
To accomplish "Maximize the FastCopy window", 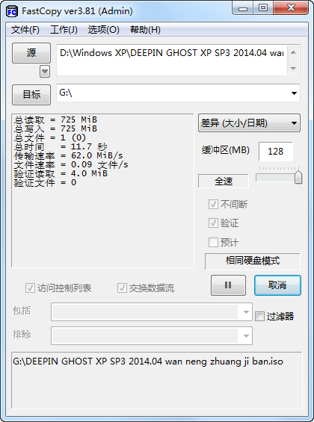I will (263, 8).
